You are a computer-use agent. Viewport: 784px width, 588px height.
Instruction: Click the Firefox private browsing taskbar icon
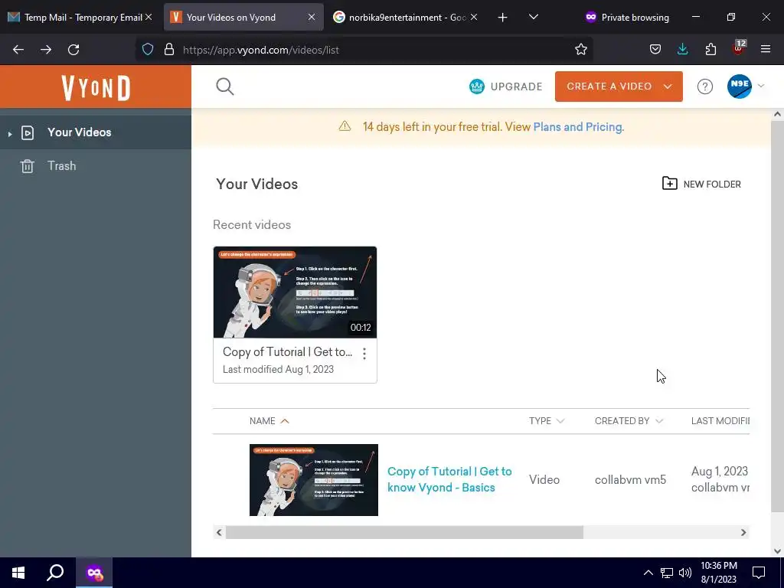pyautogui.click(x=94, y=573)
